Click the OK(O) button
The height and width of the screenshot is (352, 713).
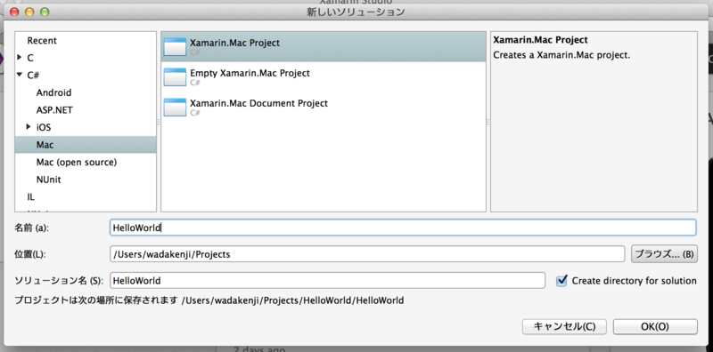point(655,326)
